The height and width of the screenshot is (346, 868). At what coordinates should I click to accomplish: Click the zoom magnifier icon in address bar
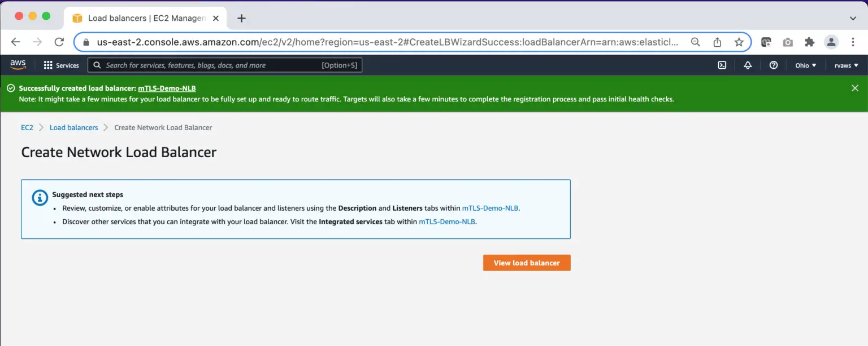696,42
